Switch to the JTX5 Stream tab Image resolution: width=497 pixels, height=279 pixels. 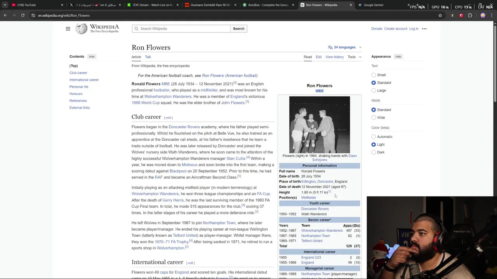[153, 5]
